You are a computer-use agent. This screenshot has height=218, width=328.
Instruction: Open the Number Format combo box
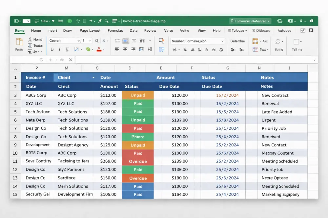coord(197,41)
